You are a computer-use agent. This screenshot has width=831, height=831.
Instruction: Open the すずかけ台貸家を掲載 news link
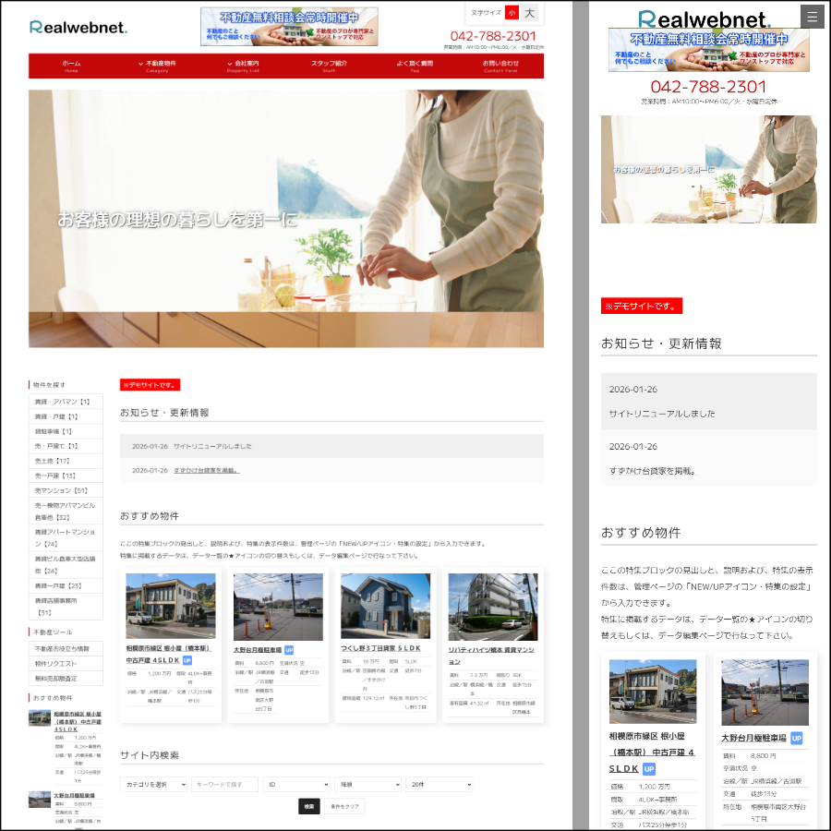coord(205,470)
